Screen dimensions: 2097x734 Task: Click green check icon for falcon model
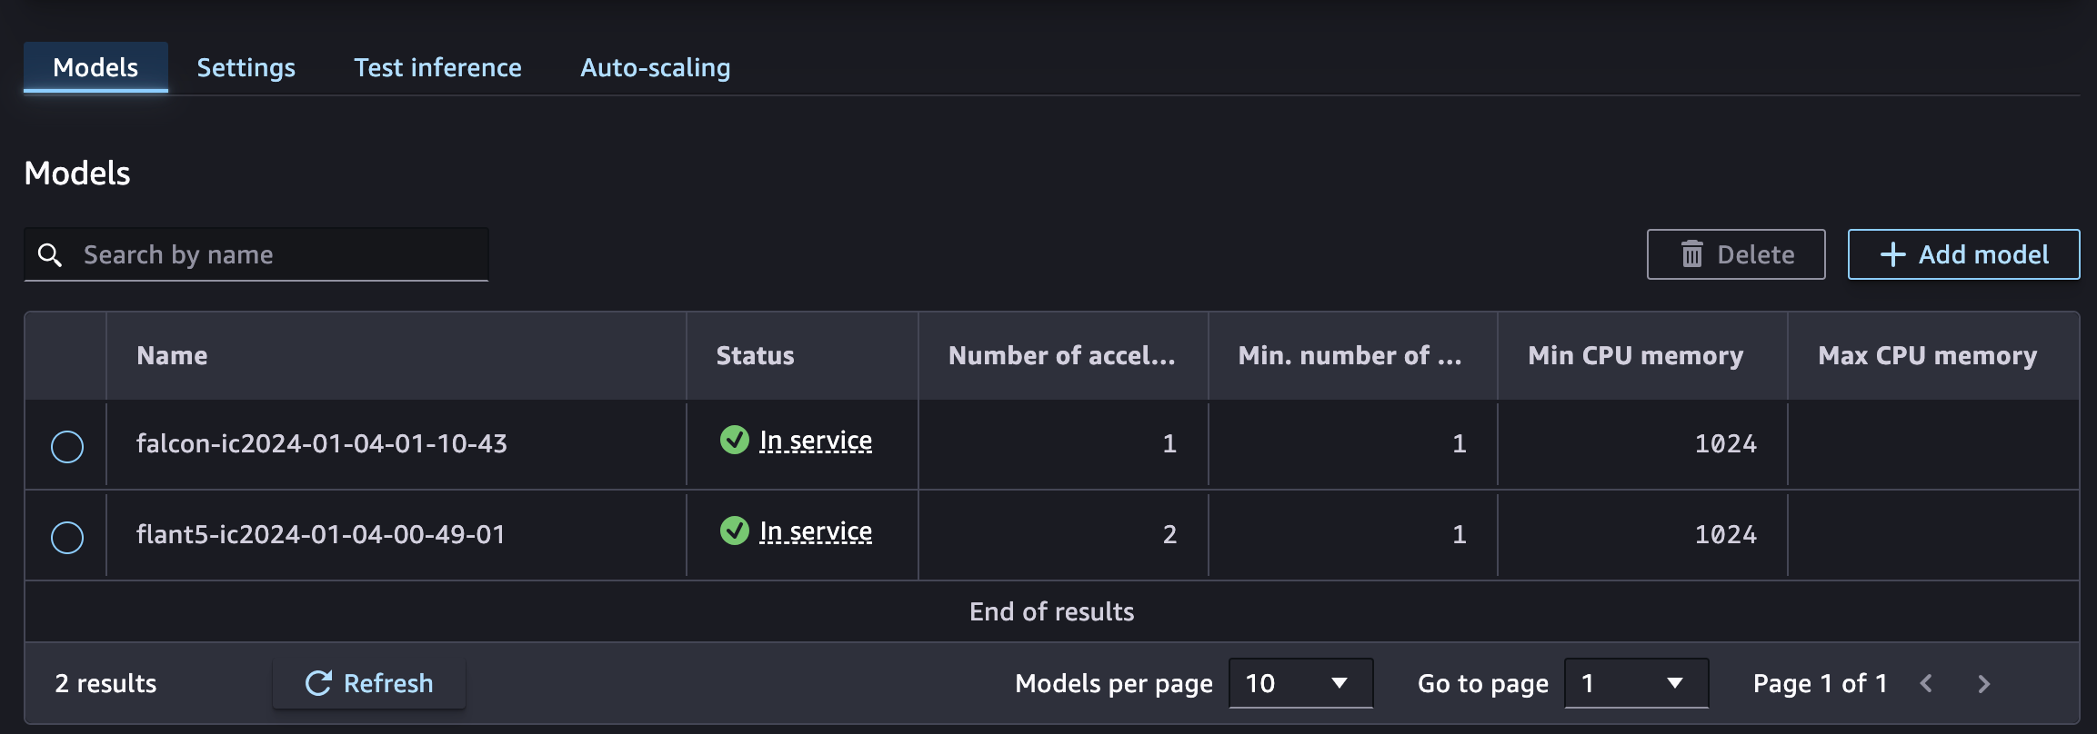[x=734, y=441]
